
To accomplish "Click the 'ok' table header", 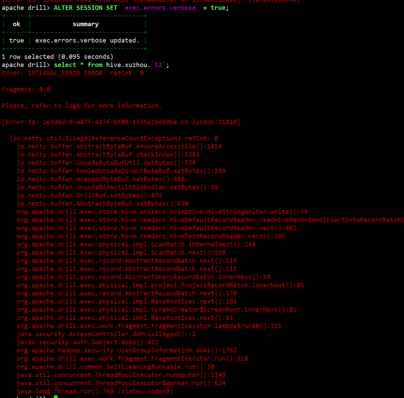I will [x=17, y=24].
